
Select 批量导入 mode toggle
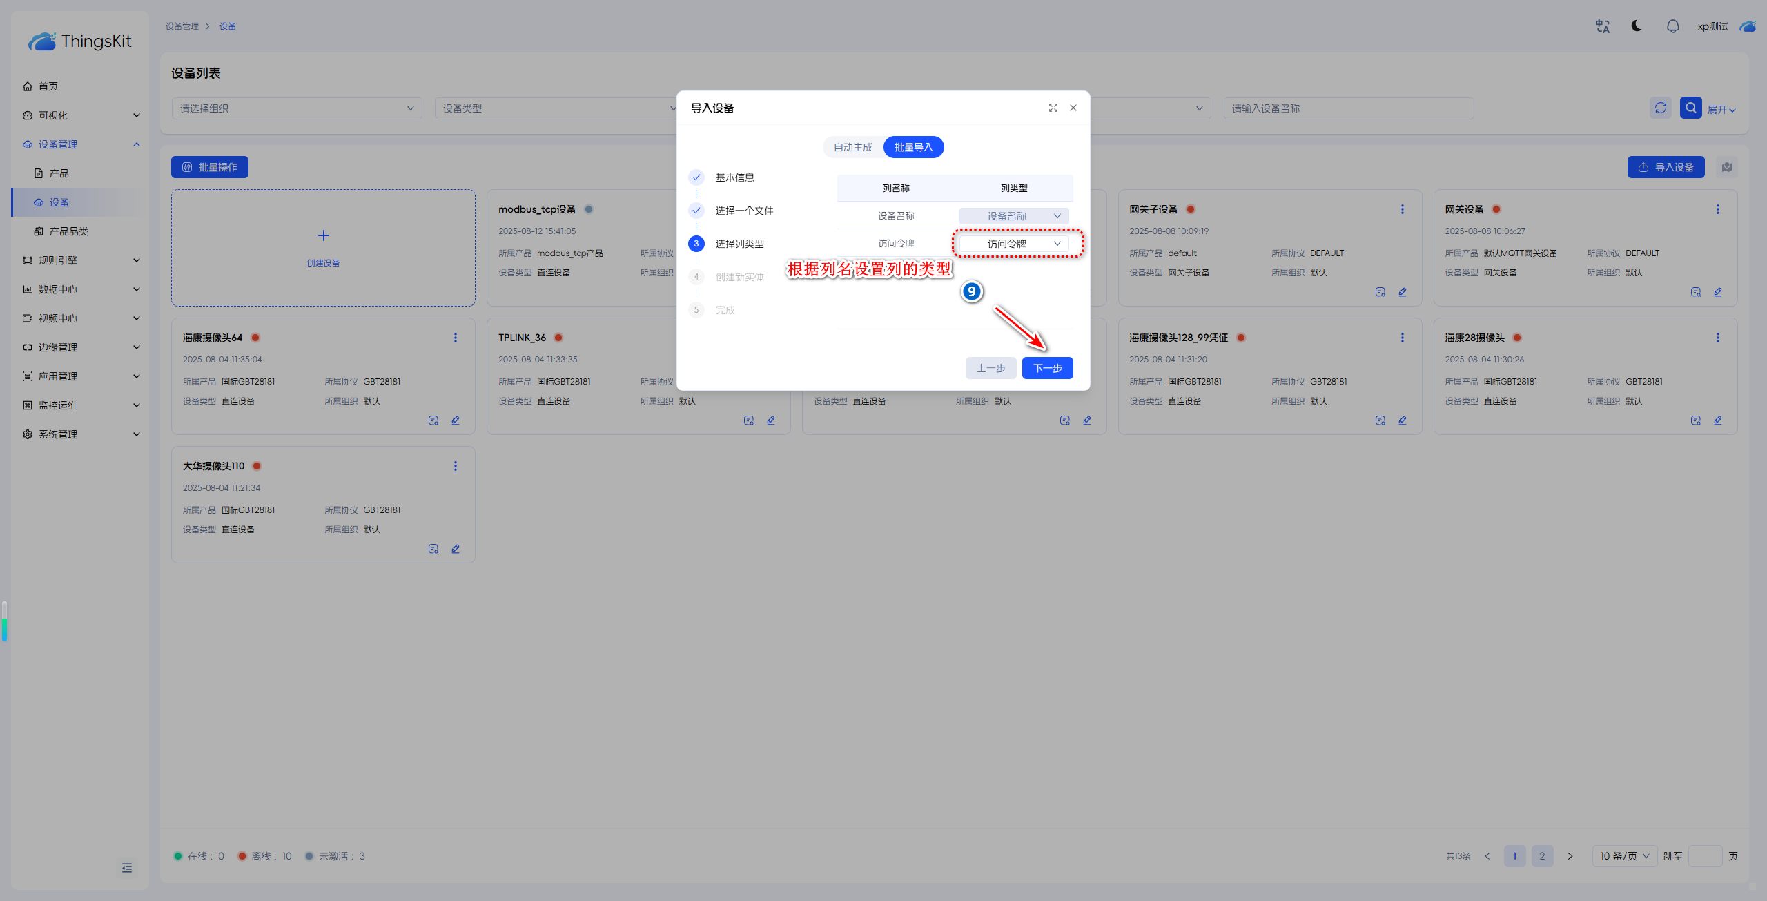(x=913, y=147)
